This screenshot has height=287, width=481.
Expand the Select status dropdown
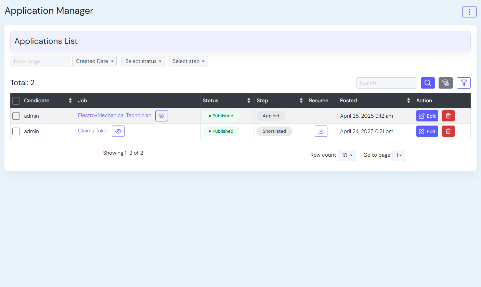143,62
